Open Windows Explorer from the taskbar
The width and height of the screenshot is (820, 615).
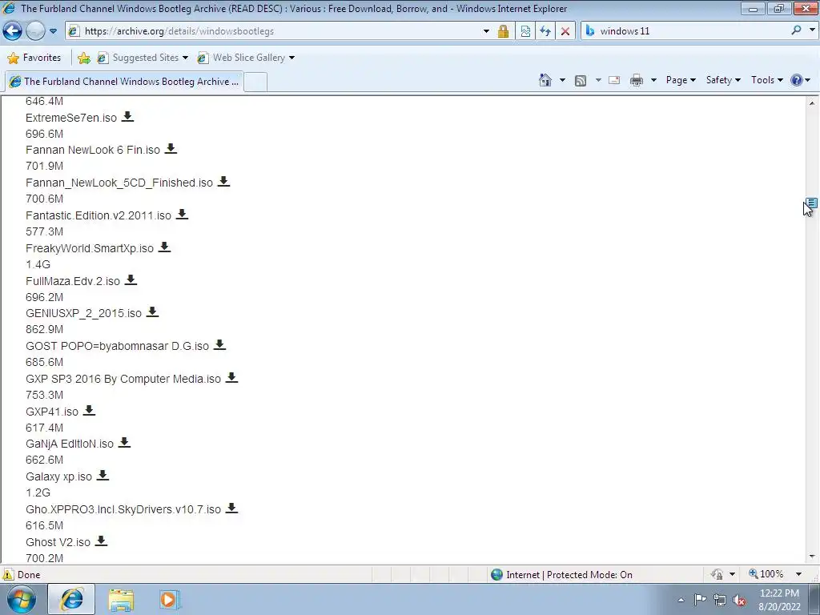(121, 600)
